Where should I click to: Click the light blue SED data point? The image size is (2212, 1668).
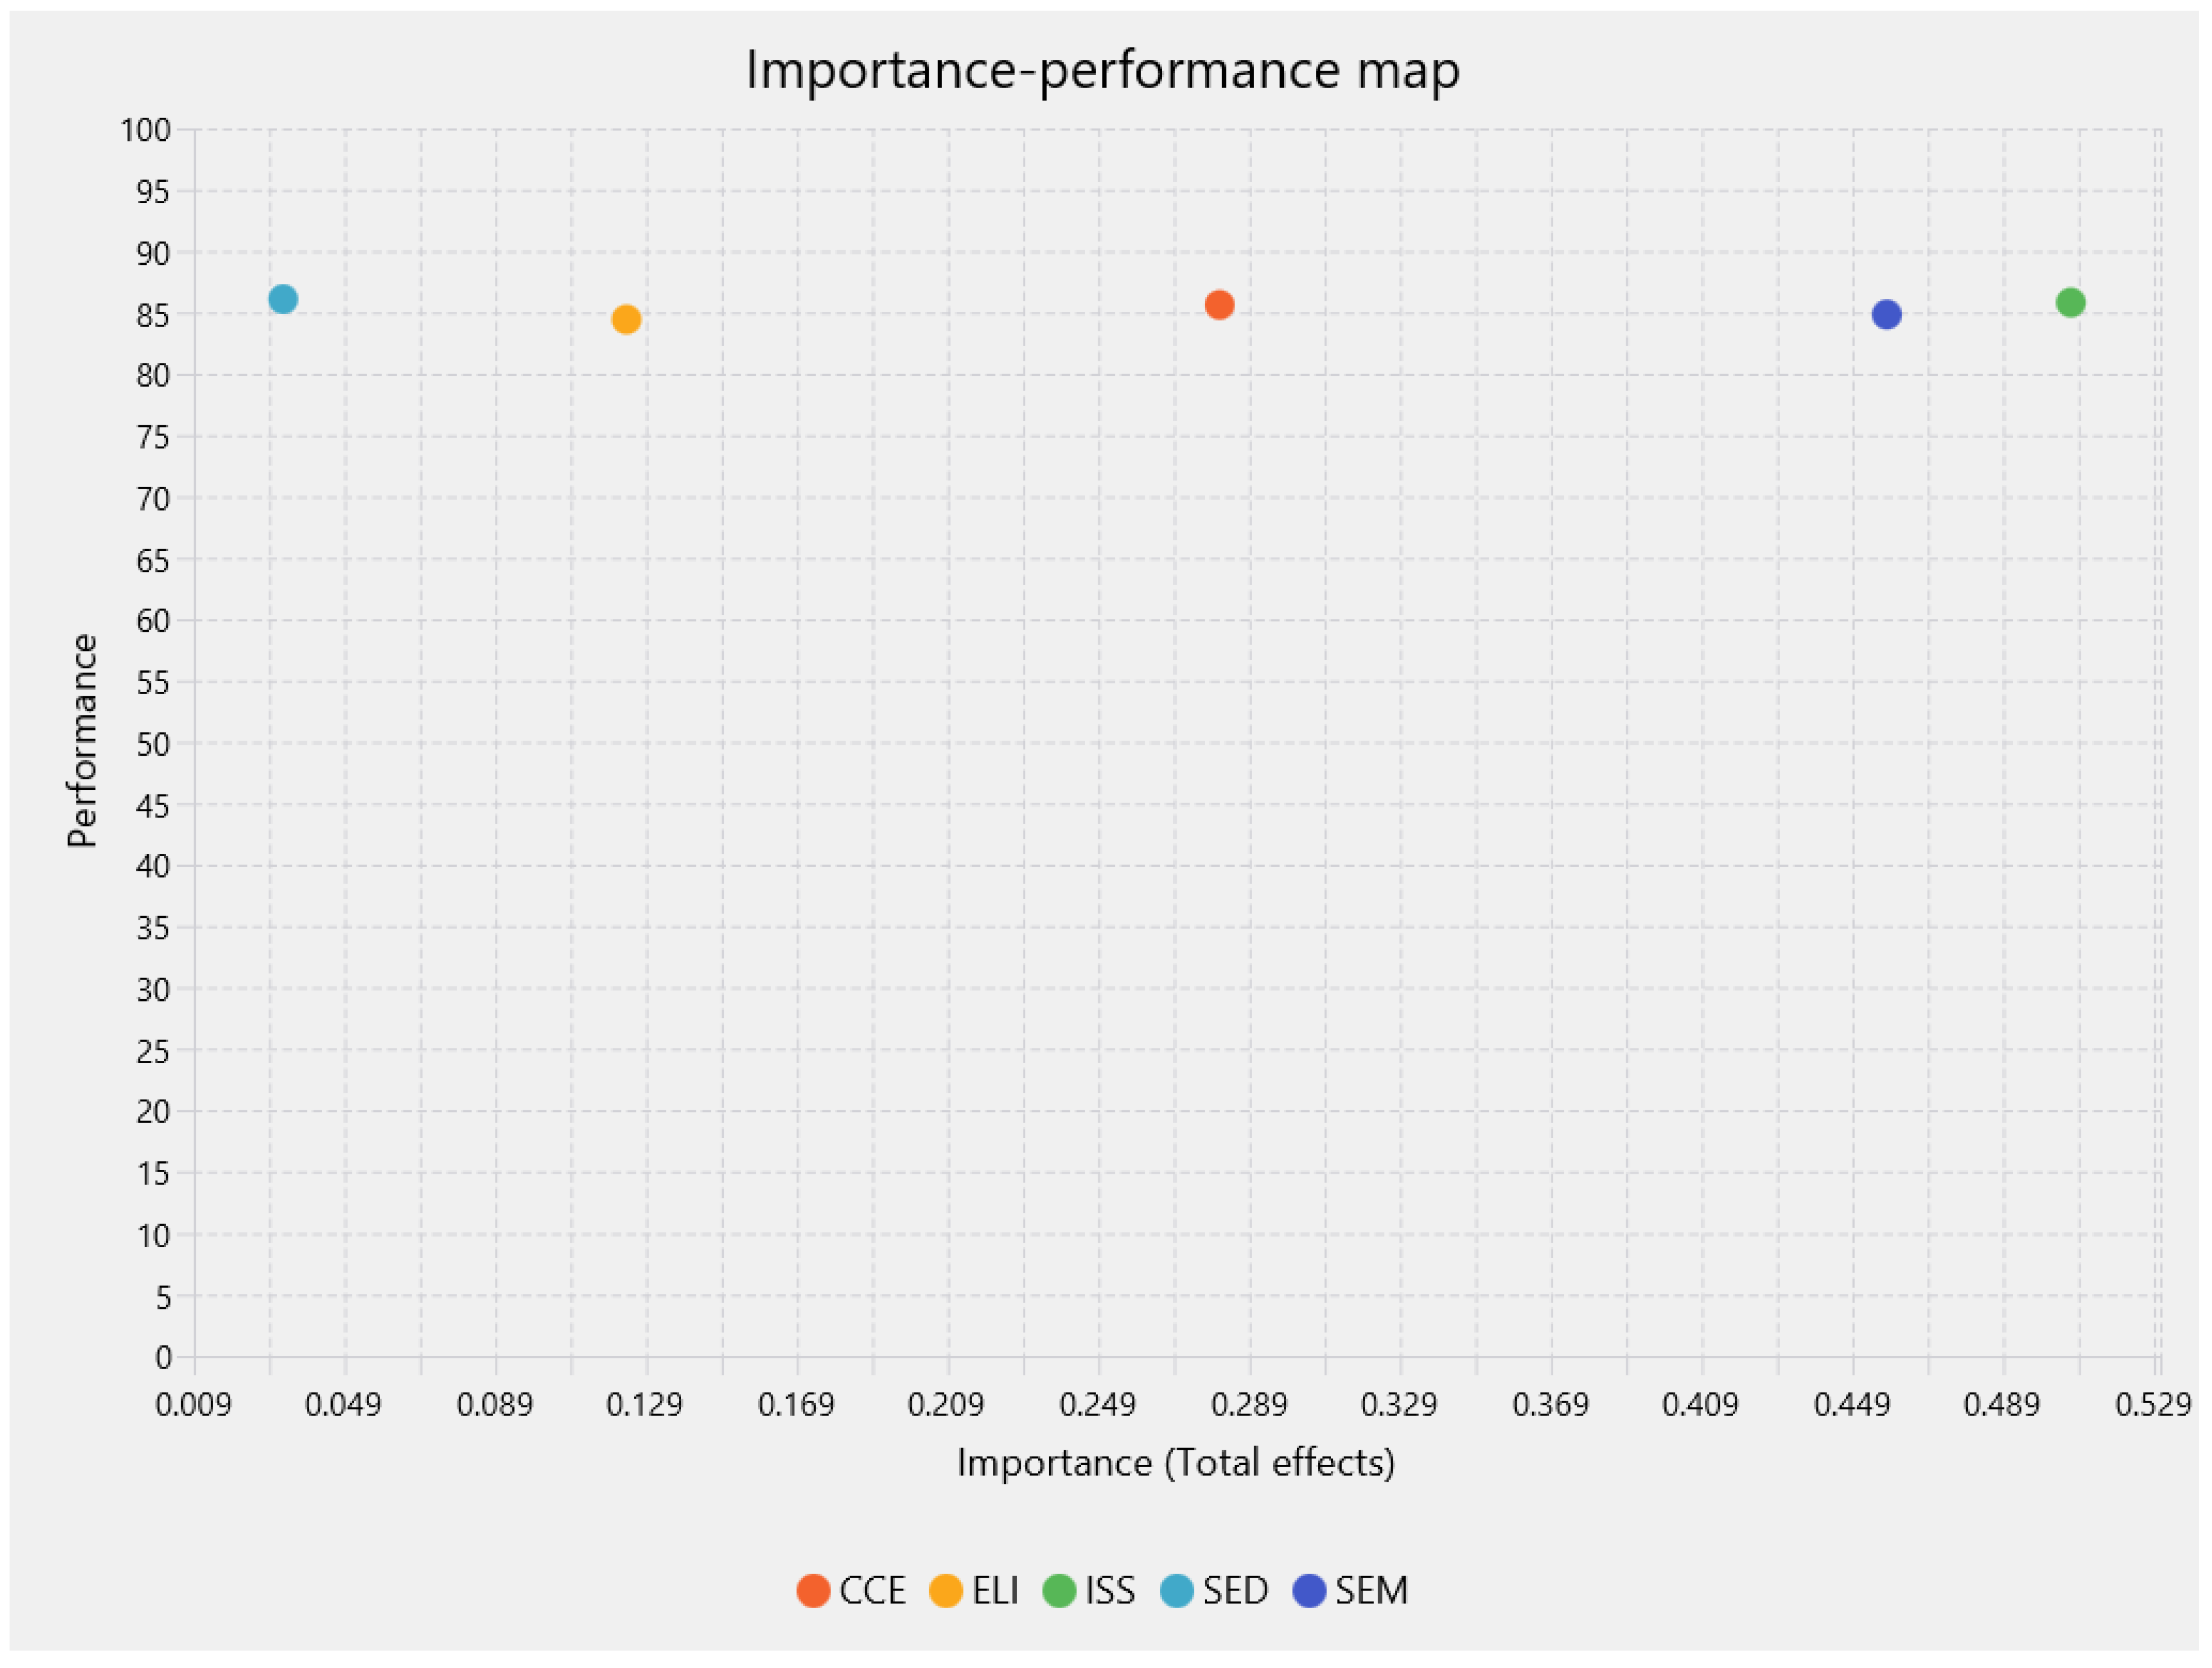point(283,299)
